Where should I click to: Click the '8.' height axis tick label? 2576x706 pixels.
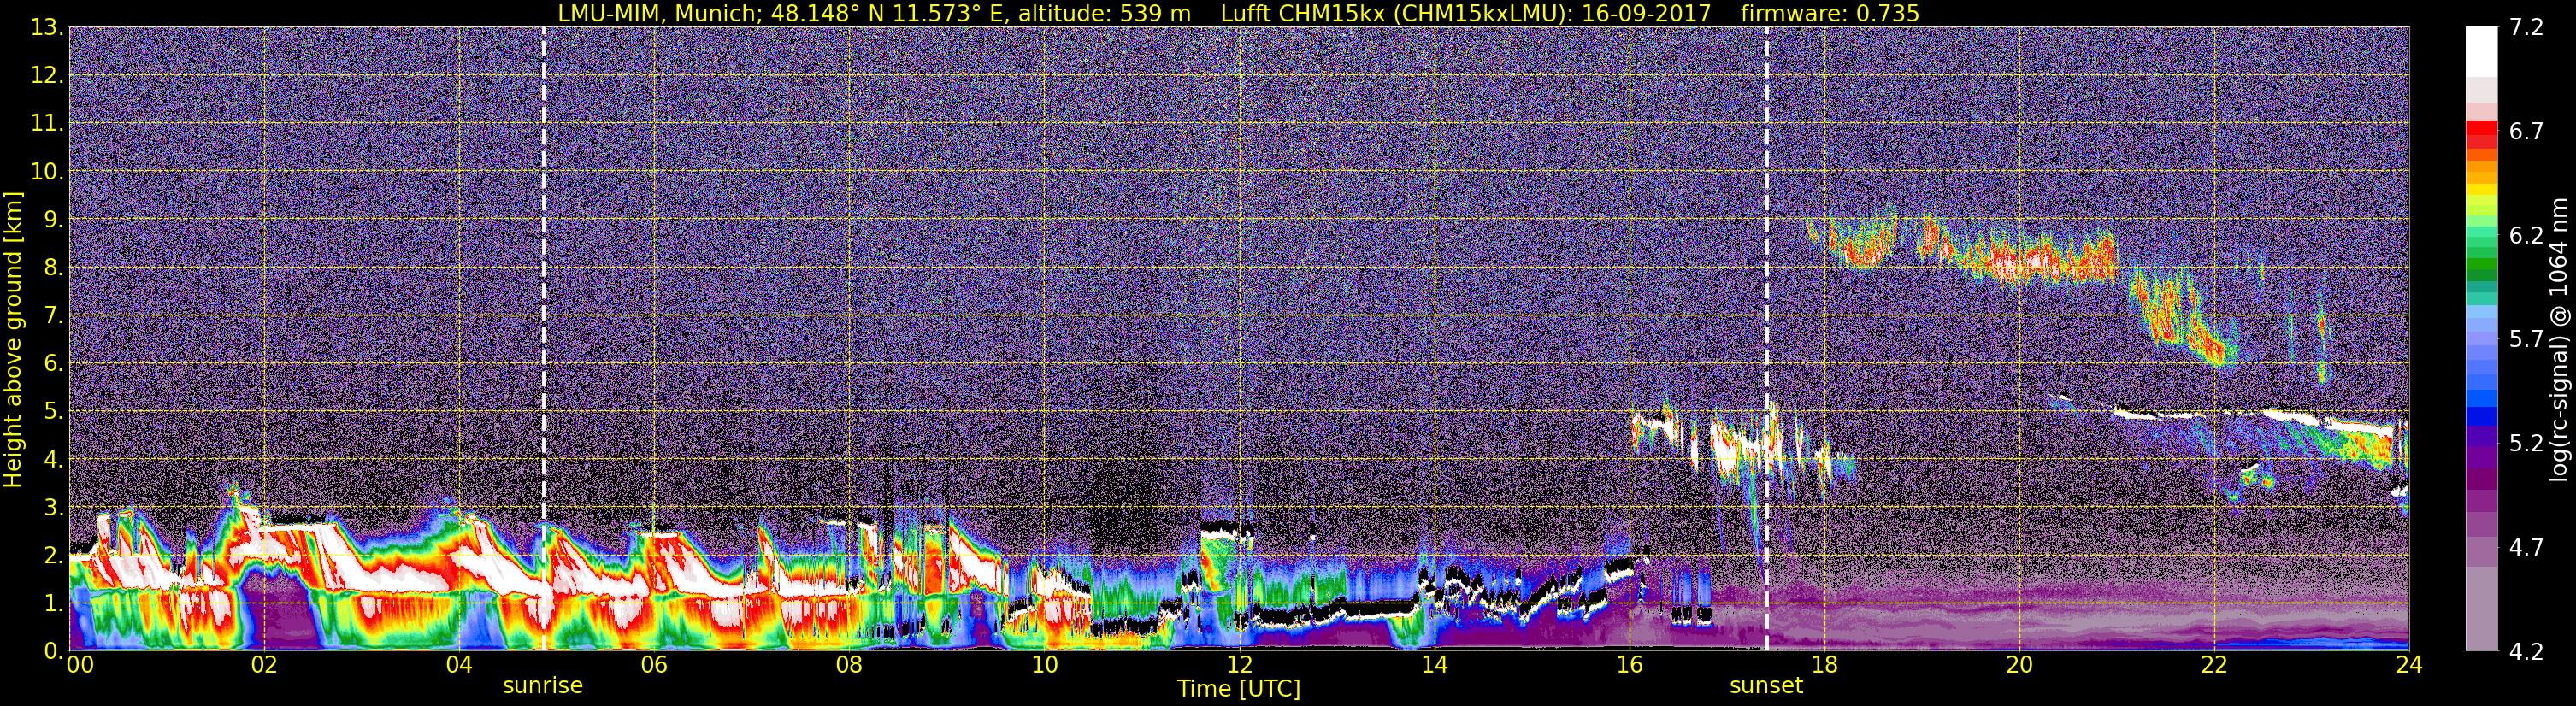[52, 267]
